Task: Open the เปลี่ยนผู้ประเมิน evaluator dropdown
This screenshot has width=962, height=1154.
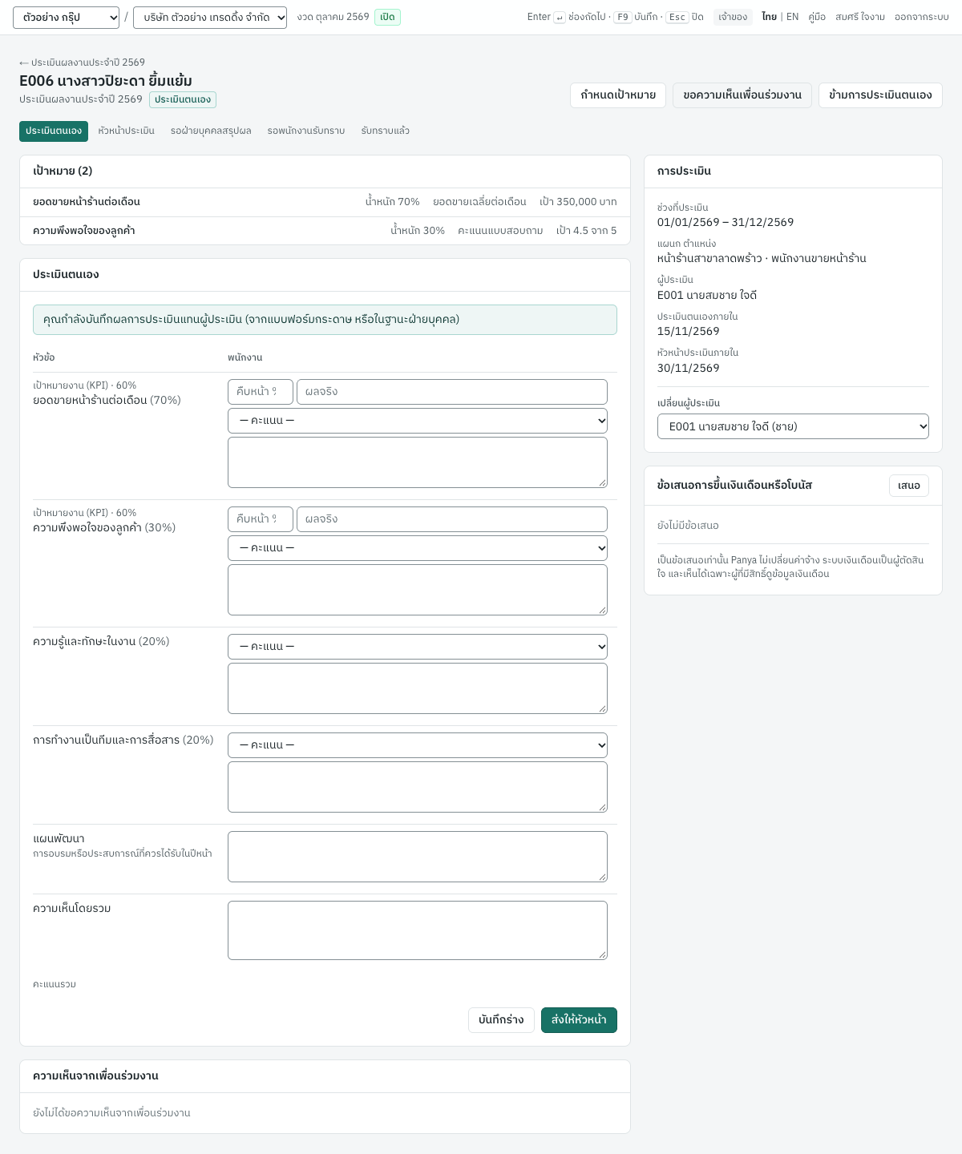Action: coord(793,426)
